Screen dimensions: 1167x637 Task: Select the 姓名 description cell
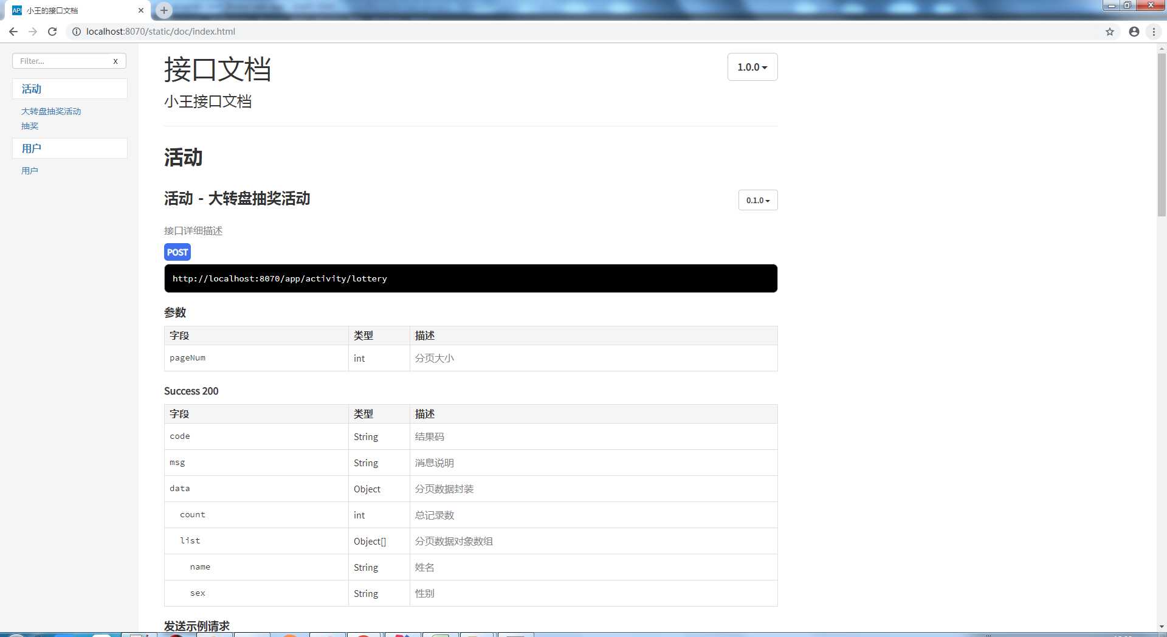(x=593, y=567)
